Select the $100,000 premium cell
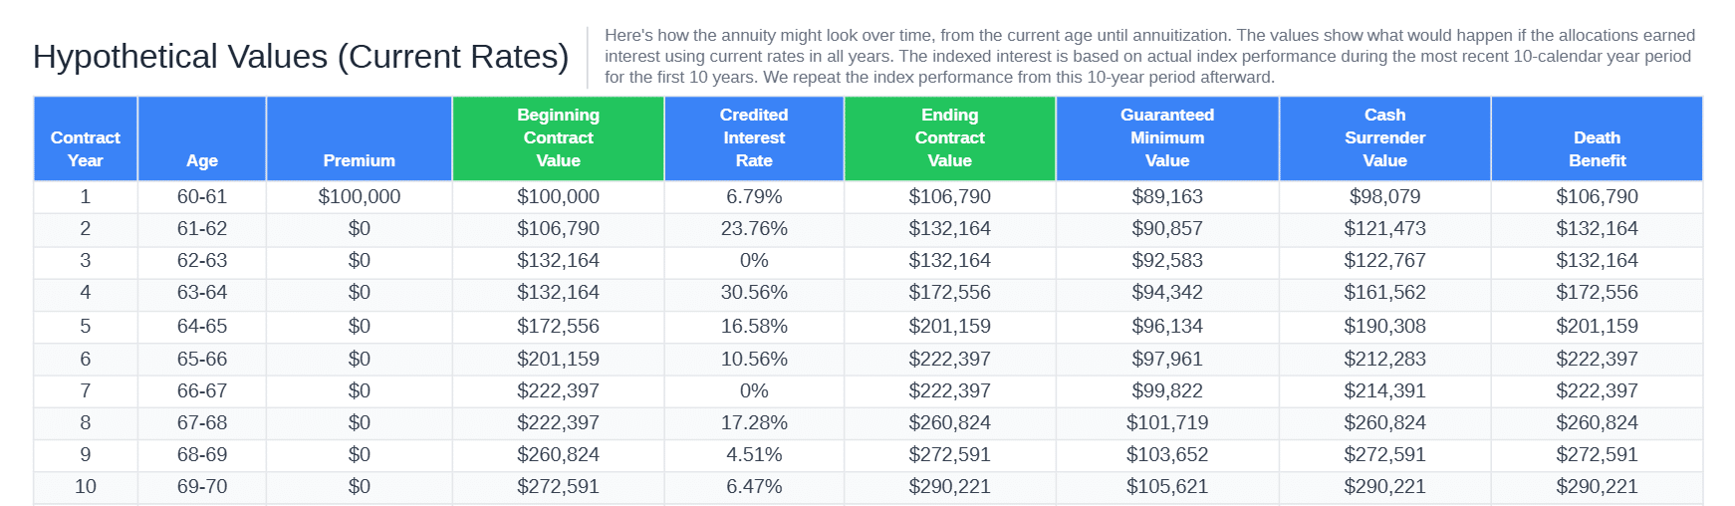 tap(360, 197)
